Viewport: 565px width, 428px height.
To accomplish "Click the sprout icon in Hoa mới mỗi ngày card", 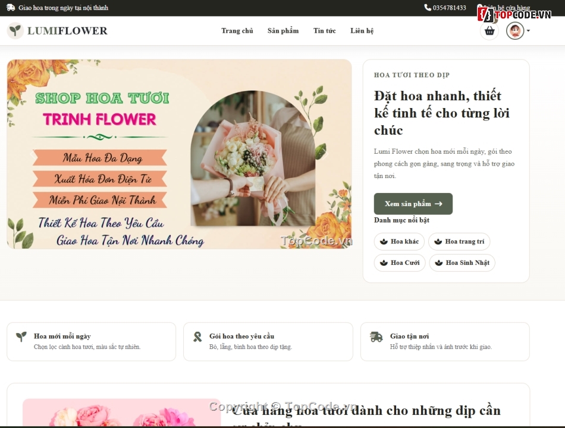I will pyautogui.click(x=21, y=337).
